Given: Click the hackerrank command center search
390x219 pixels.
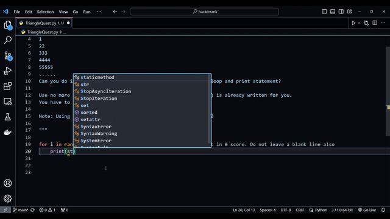Looking at the screenshot, I should click(204, 12).
